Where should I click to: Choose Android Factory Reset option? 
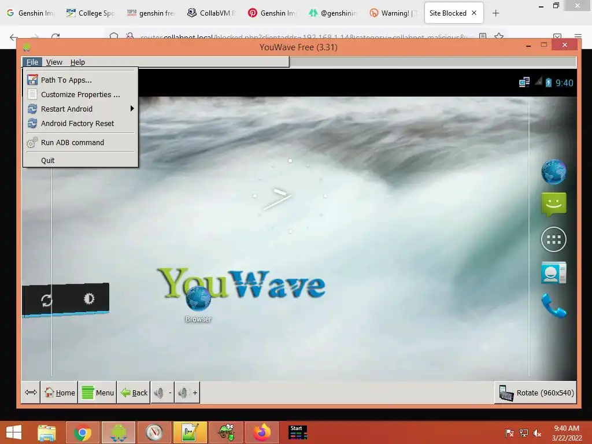pyautogui.click(x=80, y=124)
